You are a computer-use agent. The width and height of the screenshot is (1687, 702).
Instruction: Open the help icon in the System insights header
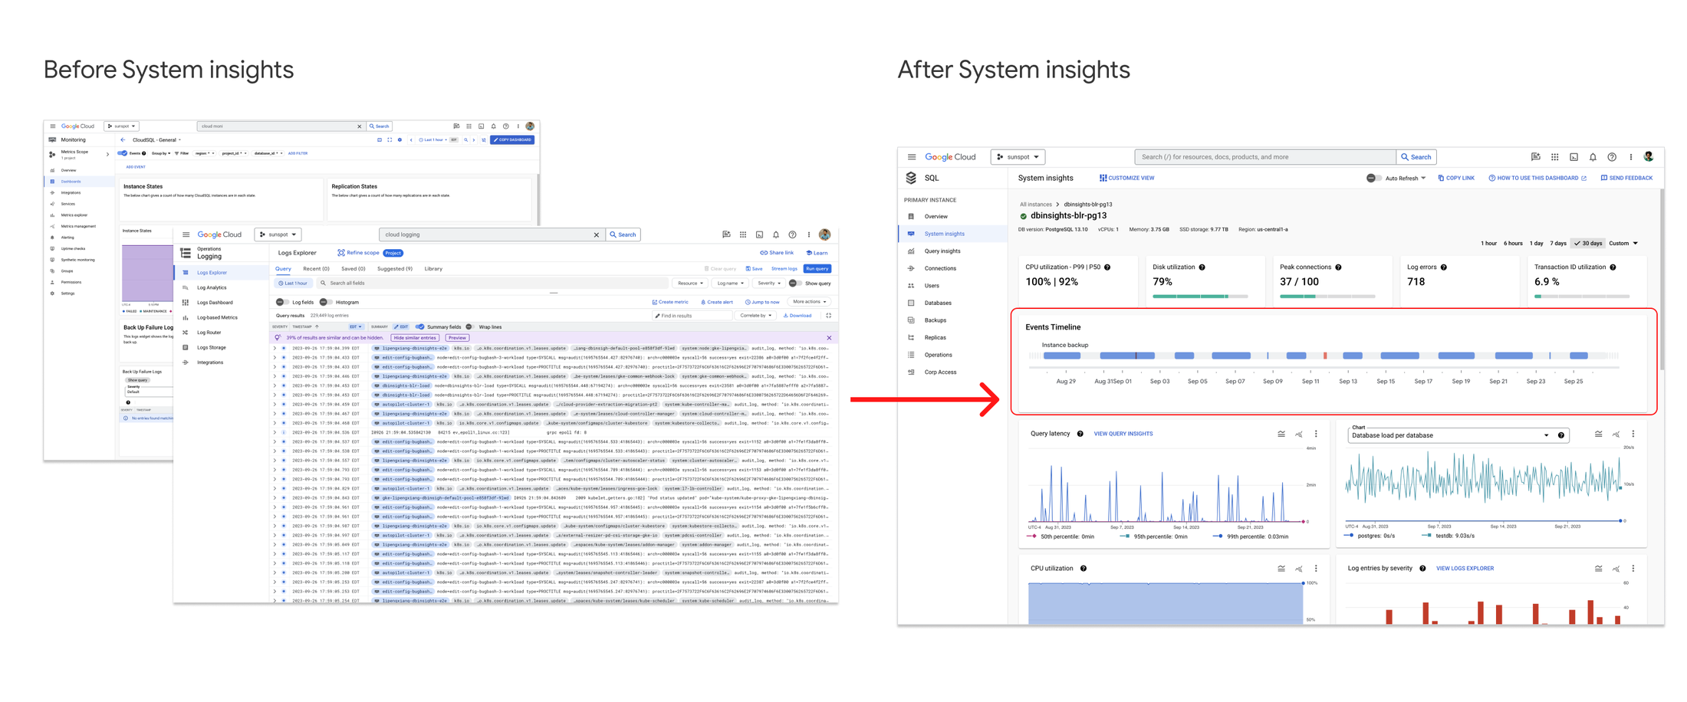1612,157
